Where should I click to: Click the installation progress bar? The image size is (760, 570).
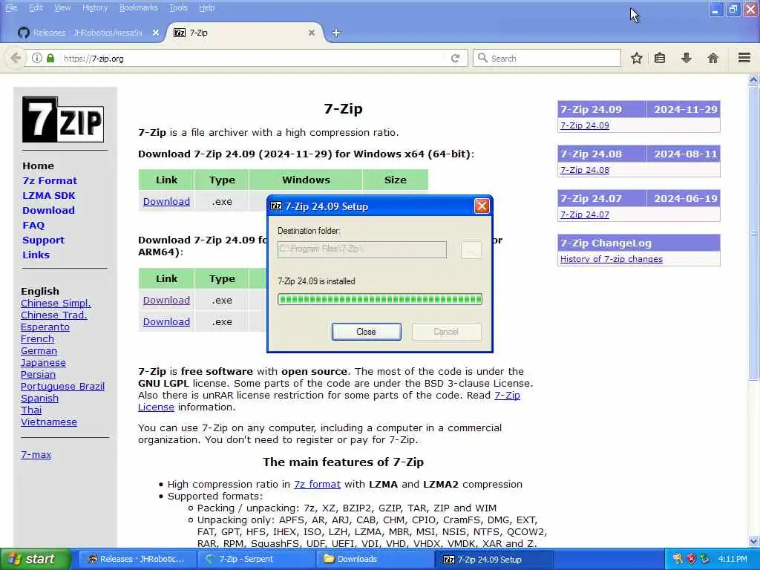point(380,299)
